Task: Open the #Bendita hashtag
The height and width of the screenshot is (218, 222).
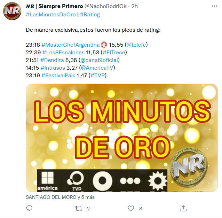Action: coord(52,60)
